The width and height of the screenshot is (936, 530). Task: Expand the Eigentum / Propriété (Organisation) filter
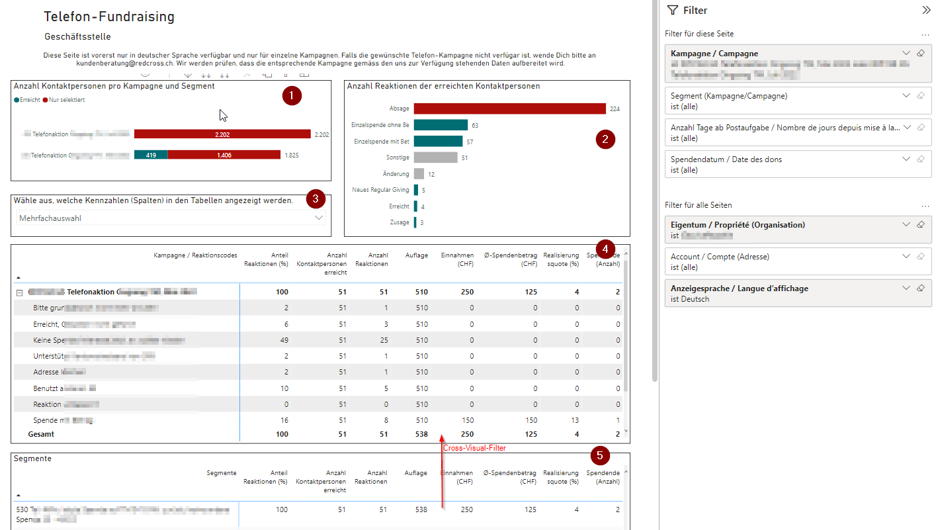click(x=906, y=224)
